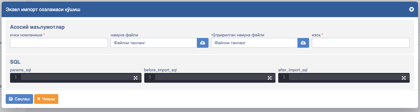Focus the ички номланиши input field
The width and height of the screenshot is (420, 112).
(59, 43)
